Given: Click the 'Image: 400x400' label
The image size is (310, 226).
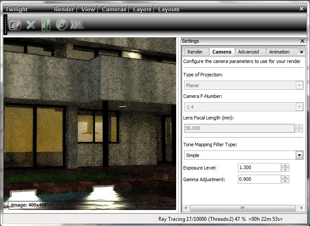Looking at the screenshot, I should click(x=28, y=205).
